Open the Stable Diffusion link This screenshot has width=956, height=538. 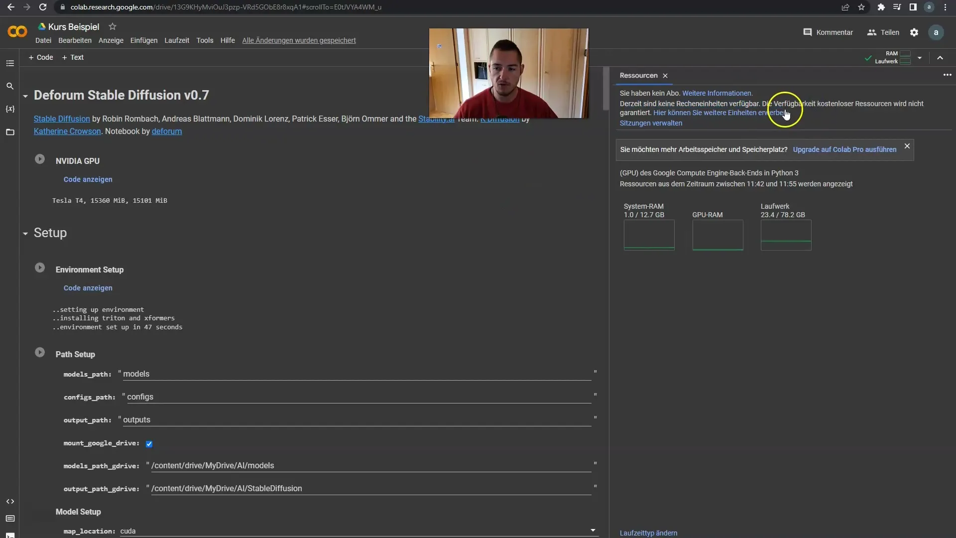[x=62, y=119]
